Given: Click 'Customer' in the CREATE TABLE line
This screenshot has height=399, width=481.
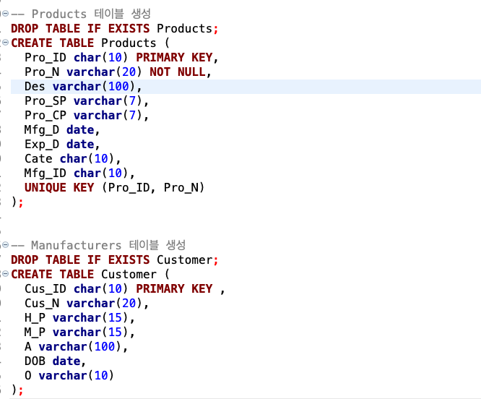Looking at the screenshot, I should (129, 275).
